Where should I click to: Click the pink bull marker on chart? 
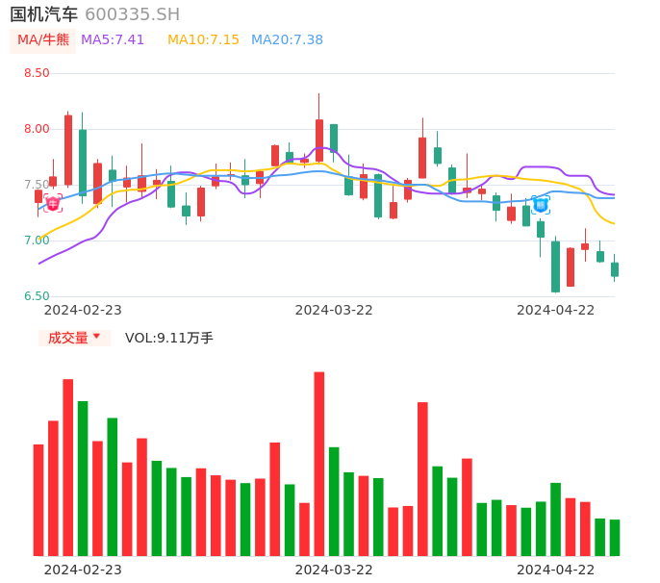click(x=53, y=203)
